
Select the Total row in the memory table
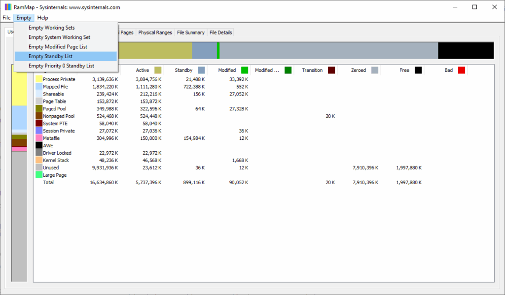coord(48,182)
